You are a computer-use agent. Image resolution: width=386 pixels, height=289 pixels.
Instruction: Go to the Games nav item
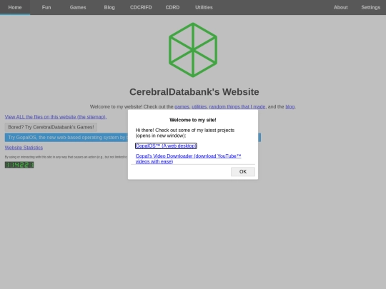click(78, 7)
